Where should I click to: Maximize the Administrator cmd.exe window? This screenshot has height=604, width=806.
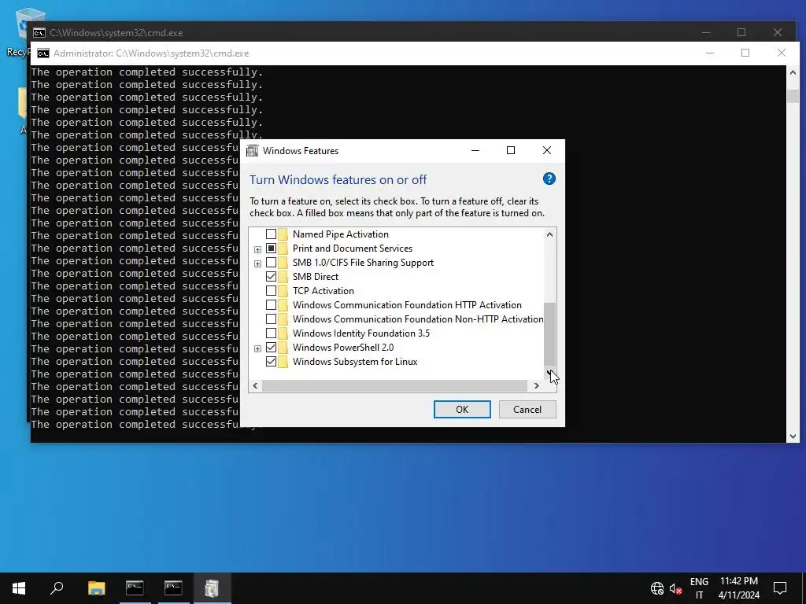pos(745,53)
